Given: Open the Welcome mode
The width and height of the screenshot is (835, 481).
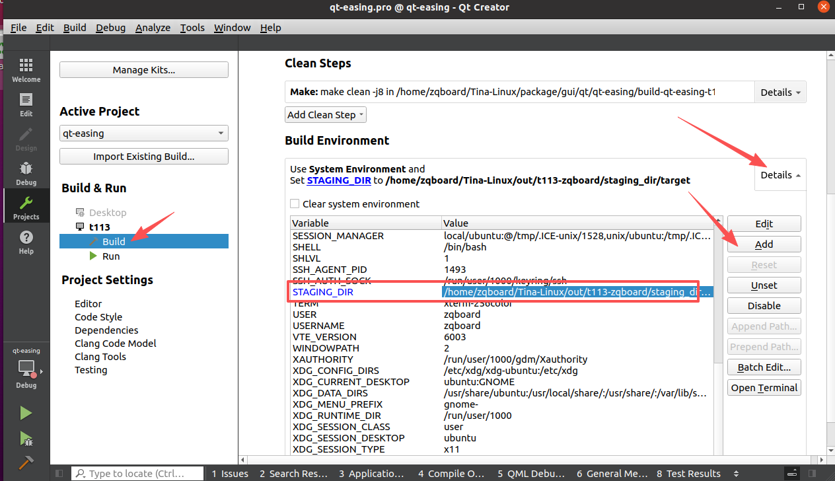Looking at the screenshot, I should (26, 70).
